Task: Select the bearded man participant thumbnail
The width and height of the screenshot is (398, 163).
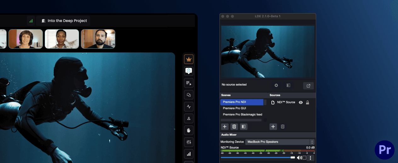Action: 98,39
